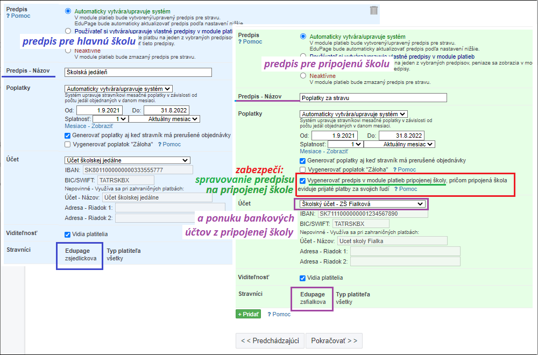Select 'Automaticky vytvára/upravuje systém' radio in green panel
The height and width of the screenshot is (355, 538).
pyautogui.click(x=303, y=37)
